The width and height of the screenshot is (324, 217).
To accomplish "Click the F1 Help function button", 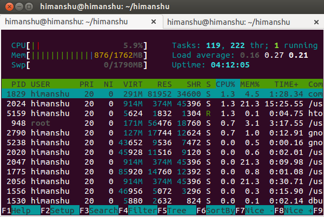I will tap(21, 211).
